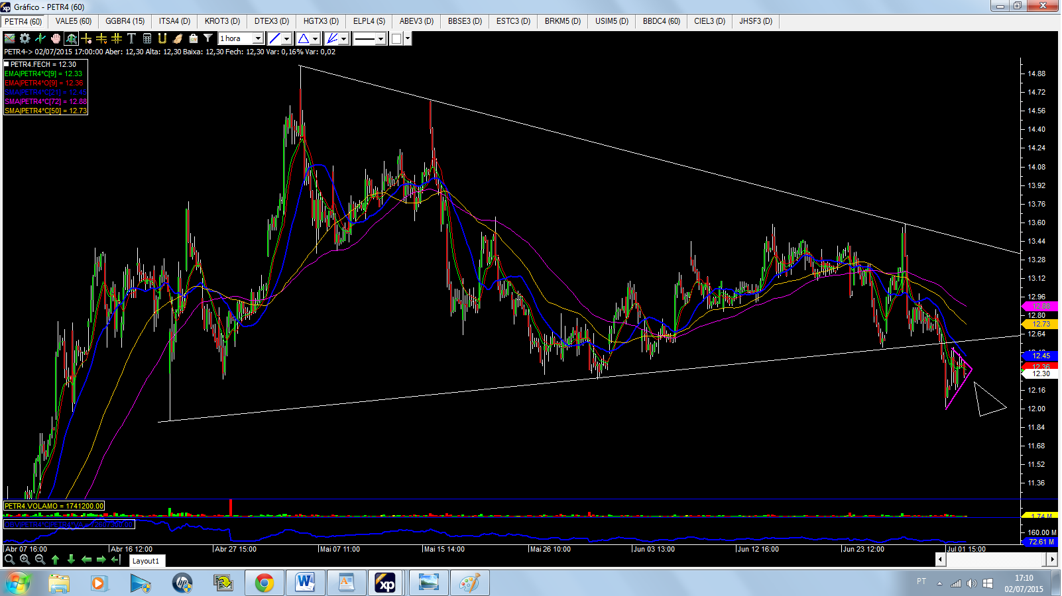Click the CV shopping bag icon

(193, 38)
